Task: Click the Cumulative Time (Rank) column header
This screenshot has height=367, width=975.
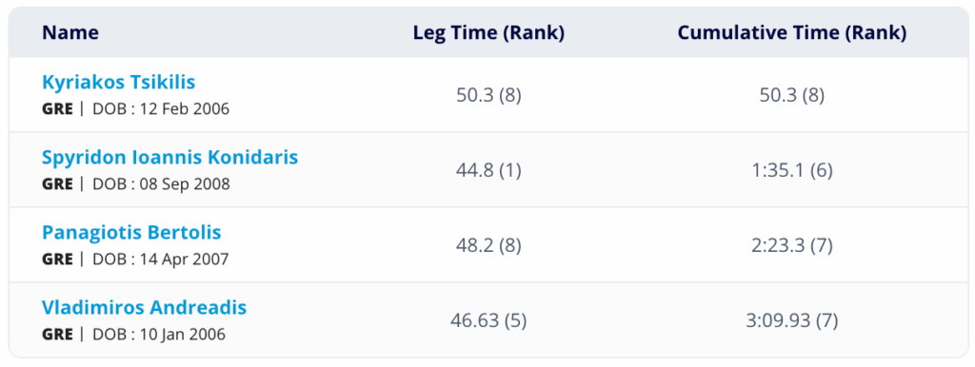Action: [792, 33]
